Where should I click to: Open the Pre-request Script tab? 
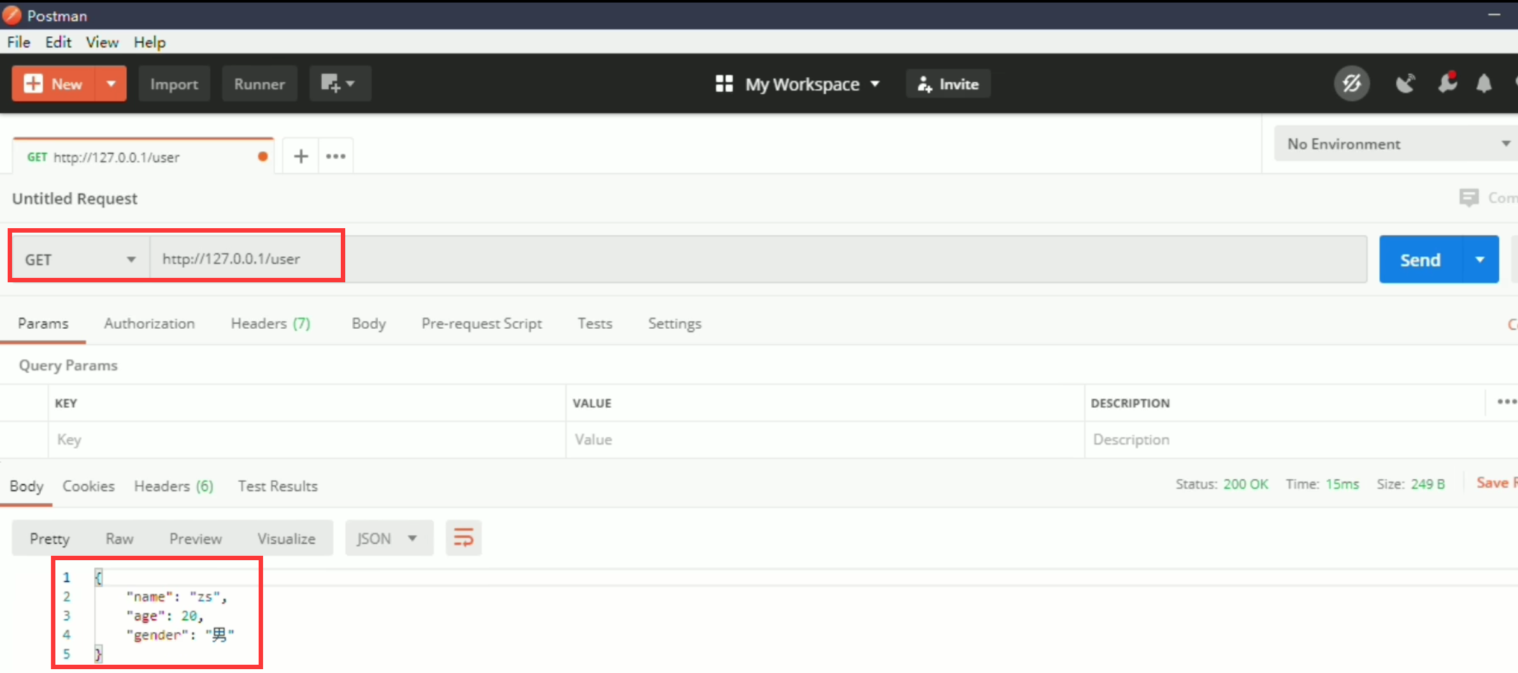(482, 323)
